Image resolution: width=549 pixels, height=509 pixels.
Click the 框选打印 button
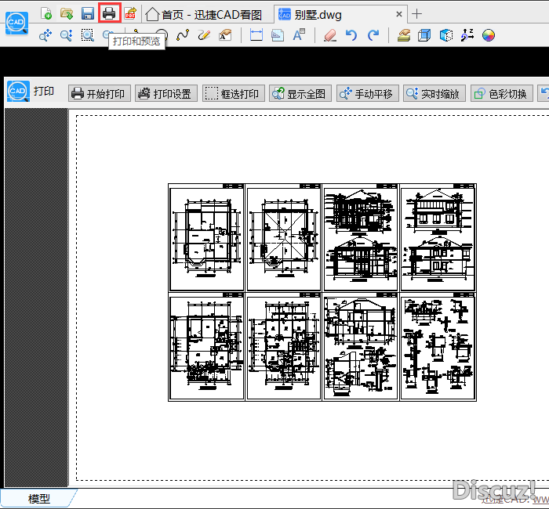pyautogui.click(x=232, y=94)
